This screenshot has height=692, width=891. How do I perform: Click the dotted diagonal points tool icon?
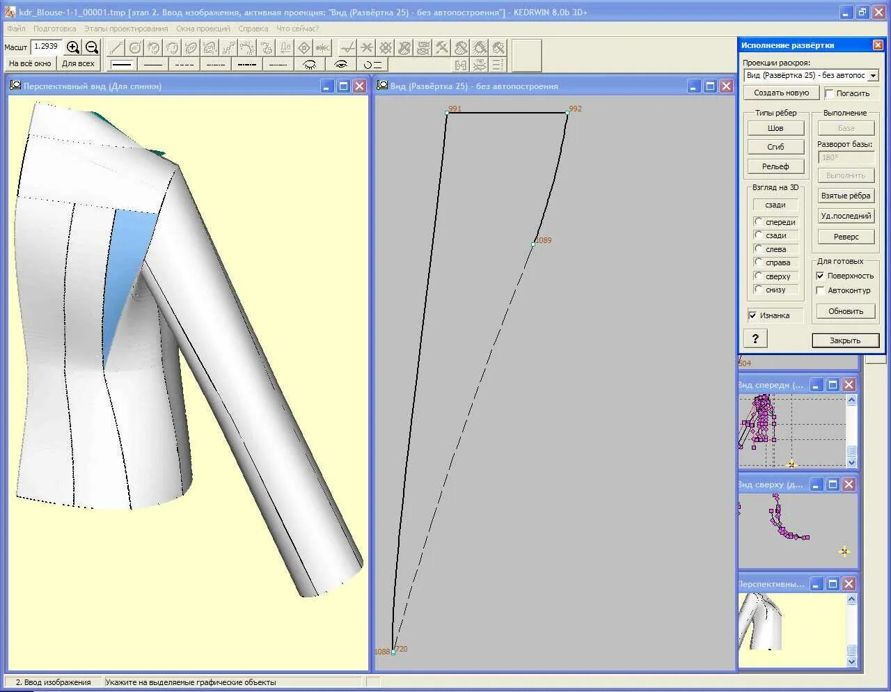(x=229, y=48)
